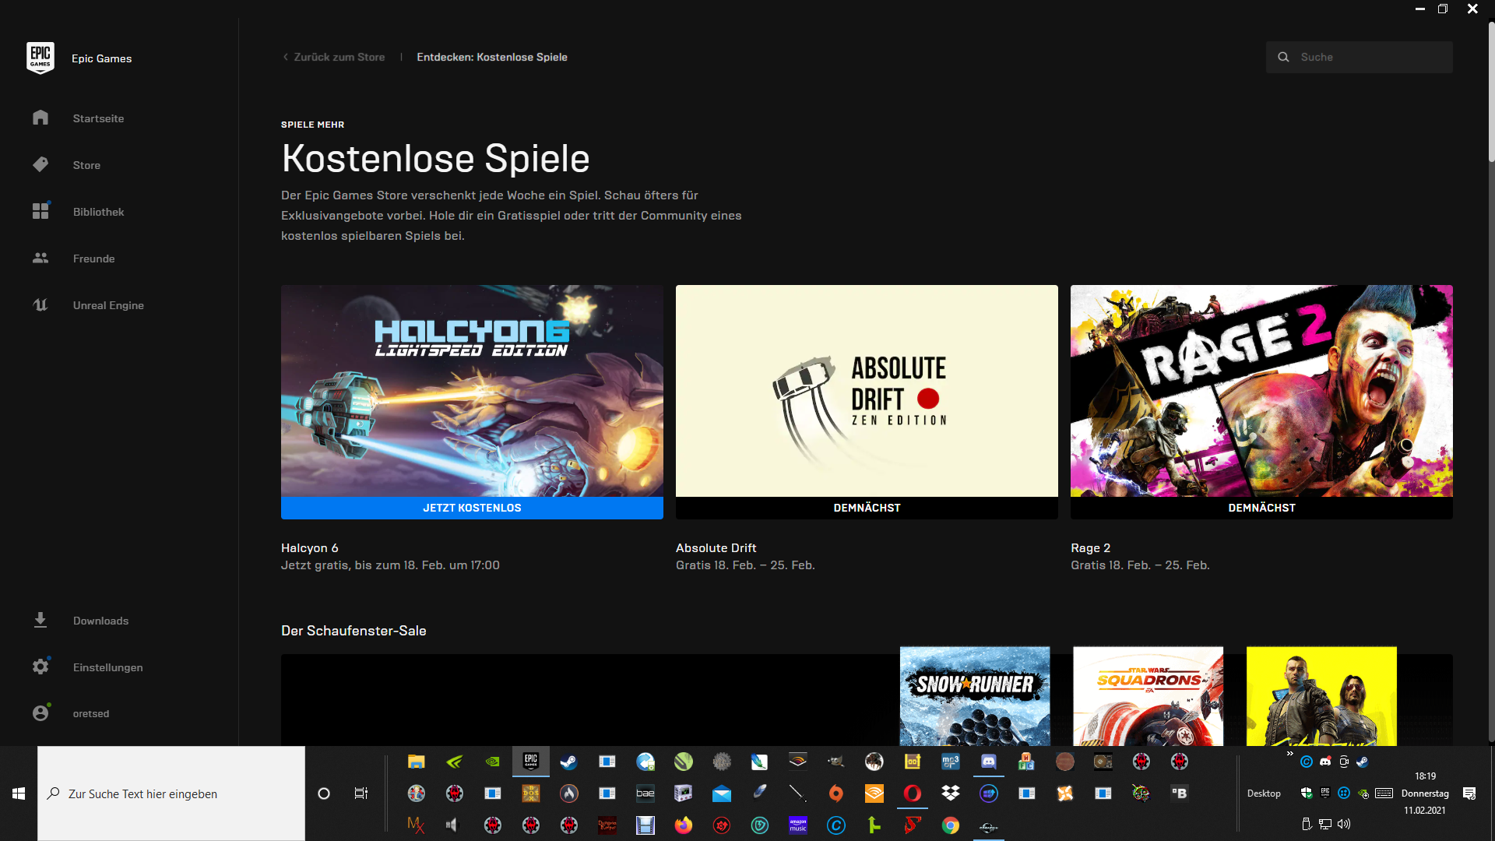Click the Downloads arrow icon
This screenshot has width=1495, height=841.
point(40,620)
